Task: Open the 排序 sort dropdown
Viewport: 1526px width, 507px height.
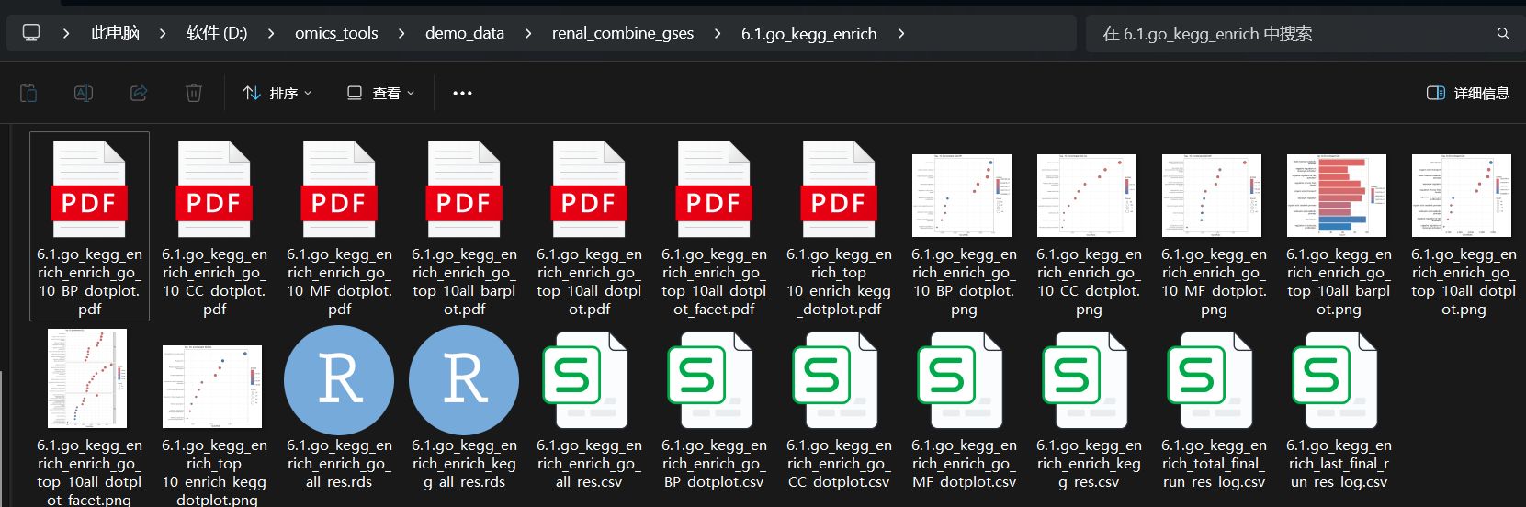Action: pos(277,93)
